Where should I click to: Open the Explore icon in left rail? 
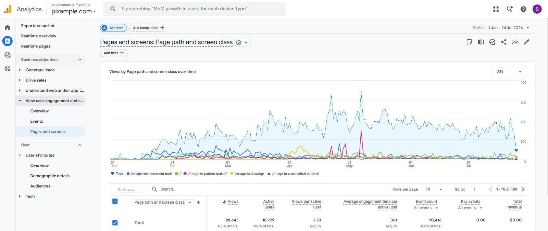pos(8,55)
